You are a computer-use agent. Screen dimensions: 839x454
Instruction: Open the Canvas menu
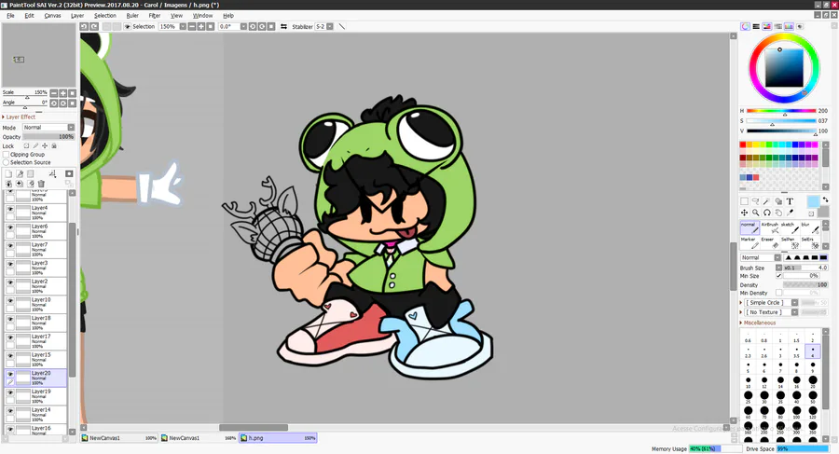52,16
